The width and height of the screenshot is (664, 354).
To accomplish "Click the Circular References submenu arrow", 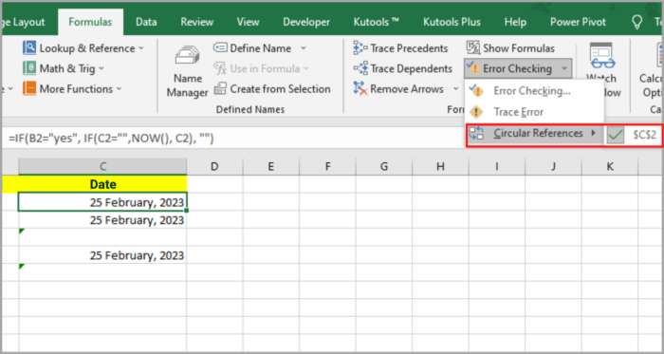I will (594, 134).
